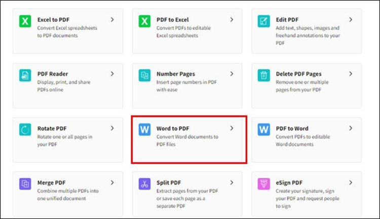Click the PDF Reader document icon
Image resolution: width=380 pixels, height=219 pixels.
(25, 76)
